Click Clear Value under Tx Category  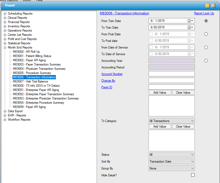183,127
